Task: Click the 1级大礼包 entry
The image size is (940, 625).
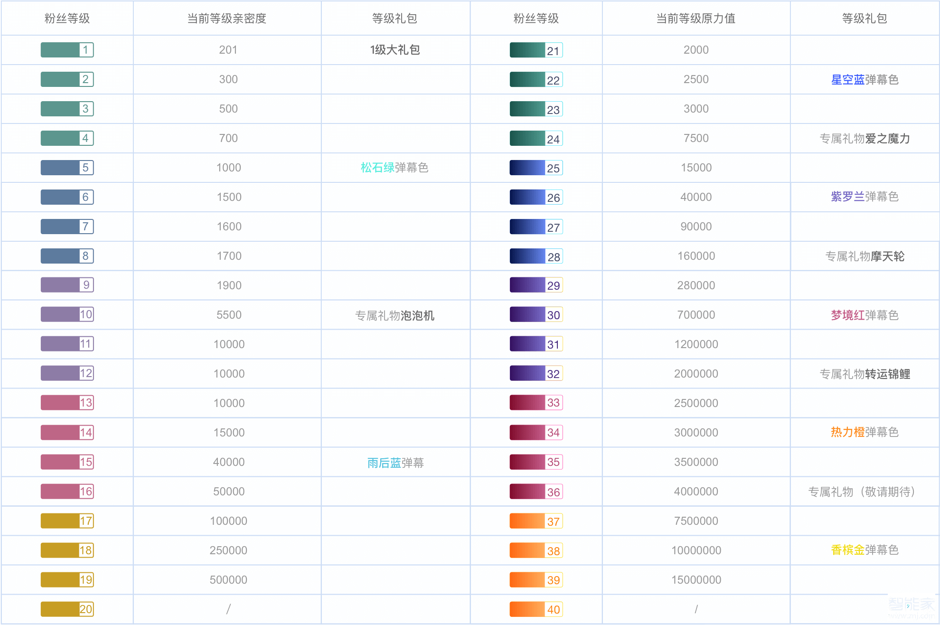Action: point(395,49)
